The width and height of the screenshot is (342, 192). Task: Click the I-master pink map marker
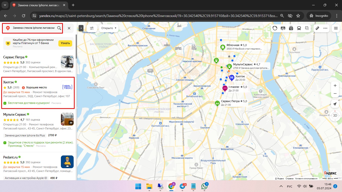225,88
